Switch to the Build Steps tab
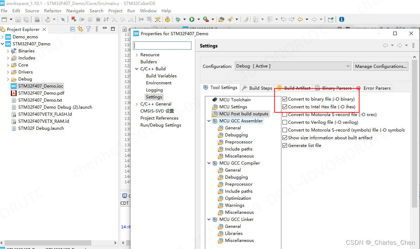Viewport: 420px width, 249px height. tap(257, 88)
